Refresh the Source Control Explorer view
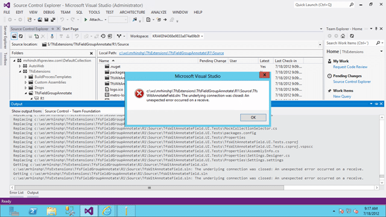 pyautogui.click(x=21, y=36)
